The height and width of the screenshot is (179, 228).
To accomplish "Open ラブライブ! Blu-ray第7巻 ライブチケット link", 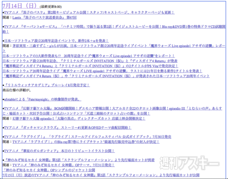I will (x=86, y=141).
